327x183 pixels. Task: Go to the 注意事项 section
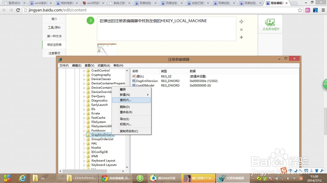(x=54, y=53)
